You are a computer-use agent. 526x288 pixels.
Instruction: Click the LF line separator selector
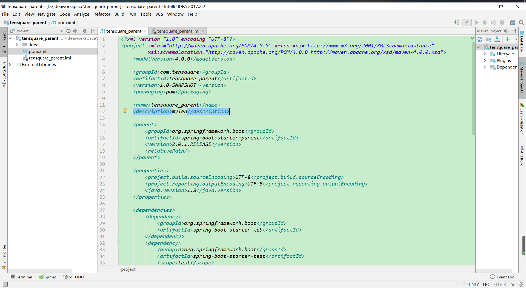tap(486, 285)
